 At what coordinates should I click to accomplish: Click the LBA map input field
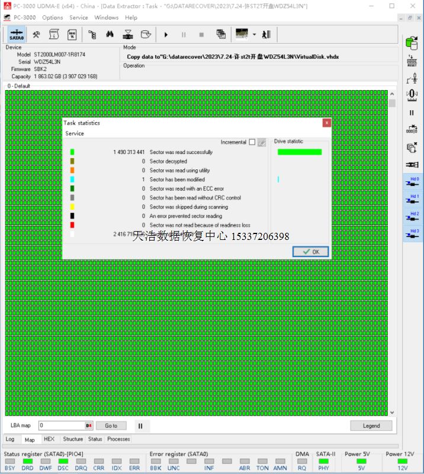(x=62, y=425)
